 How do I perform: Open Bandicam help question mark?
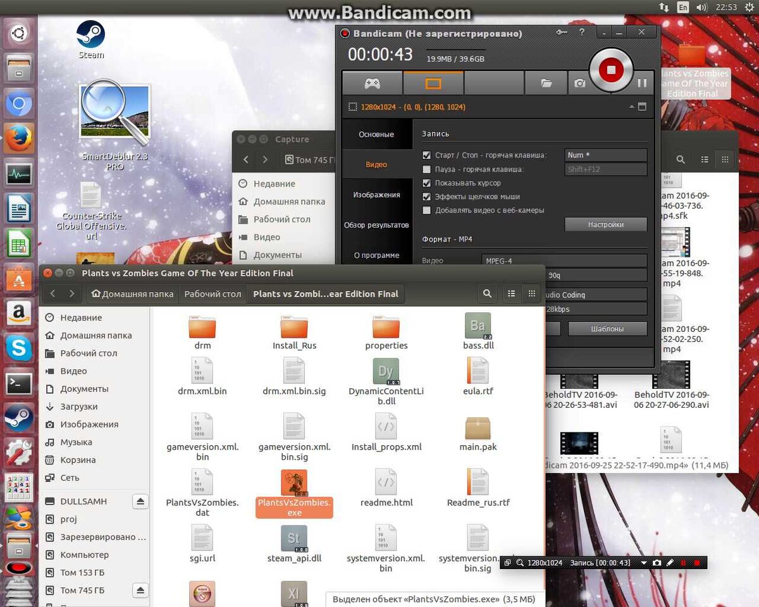[x=582, y=33]
